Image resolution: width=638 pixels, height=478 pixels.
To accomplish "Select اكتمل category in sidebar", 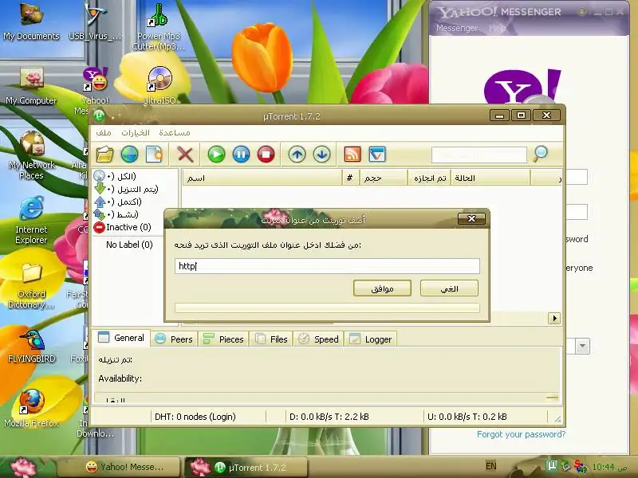I will pyautogui.click(x=118, y=202).
